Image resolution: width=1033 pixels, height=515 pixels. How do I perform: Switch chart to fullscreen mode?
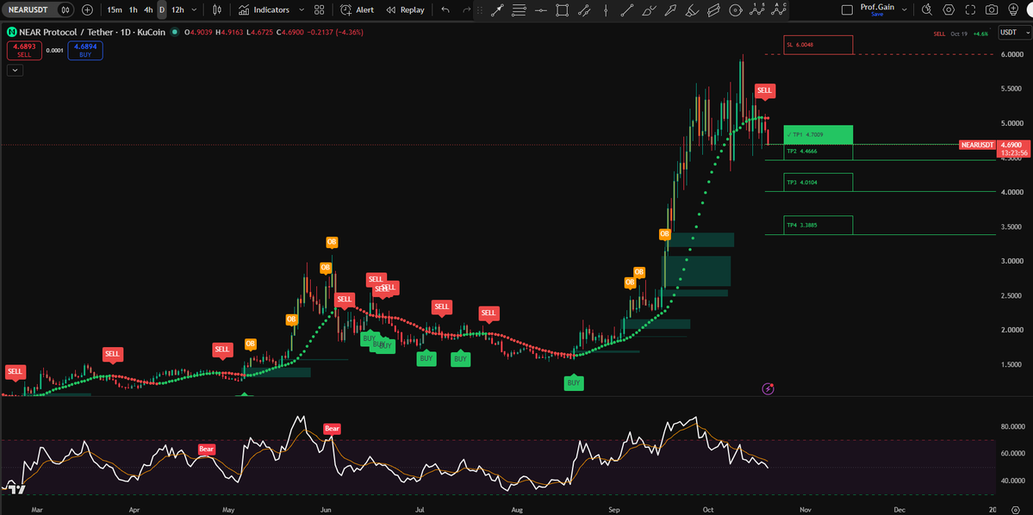(x=970, y=9)
